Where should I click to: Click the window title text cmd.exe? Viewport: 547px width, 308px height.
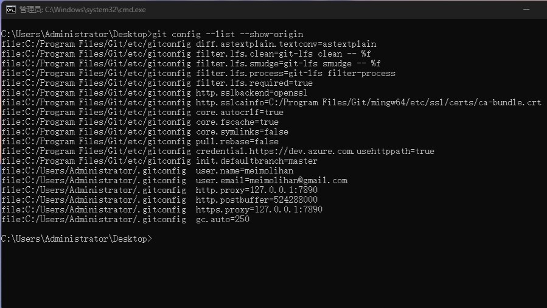click(x=82, y=9)
